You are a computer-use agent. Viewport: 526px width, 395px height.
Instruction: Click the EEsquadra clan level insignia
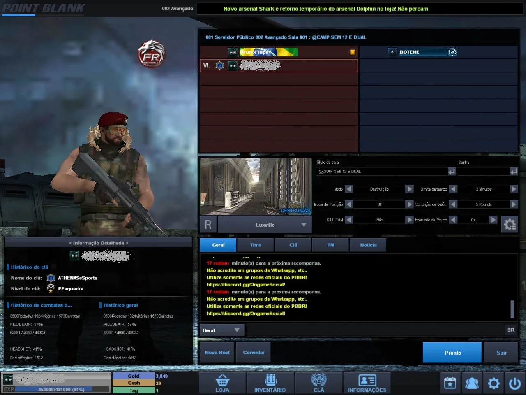[x=51, y=288]
